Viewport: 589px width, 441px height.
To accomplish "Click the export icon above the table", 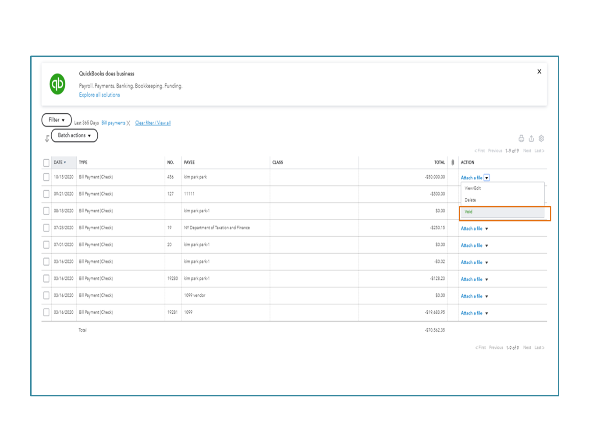I will (x=531, y=139).
